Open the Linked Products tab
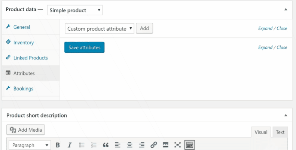The image size is (296, 150). [30, 58]
